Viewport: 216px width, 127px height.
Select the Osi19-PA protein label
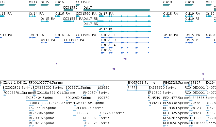click(x=193, y=35)
